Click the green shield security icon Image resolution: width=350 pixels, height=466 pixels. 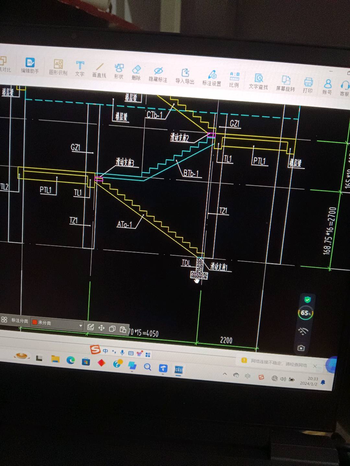pos(308,299)
